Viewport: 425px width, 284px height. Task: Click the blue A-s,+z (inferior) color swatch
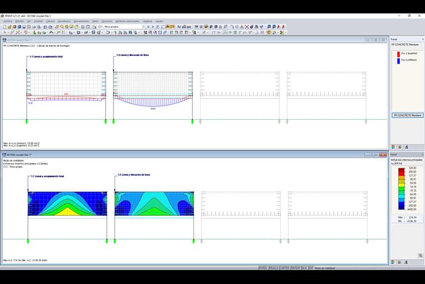pyautogui.click(x=398, y=61)
